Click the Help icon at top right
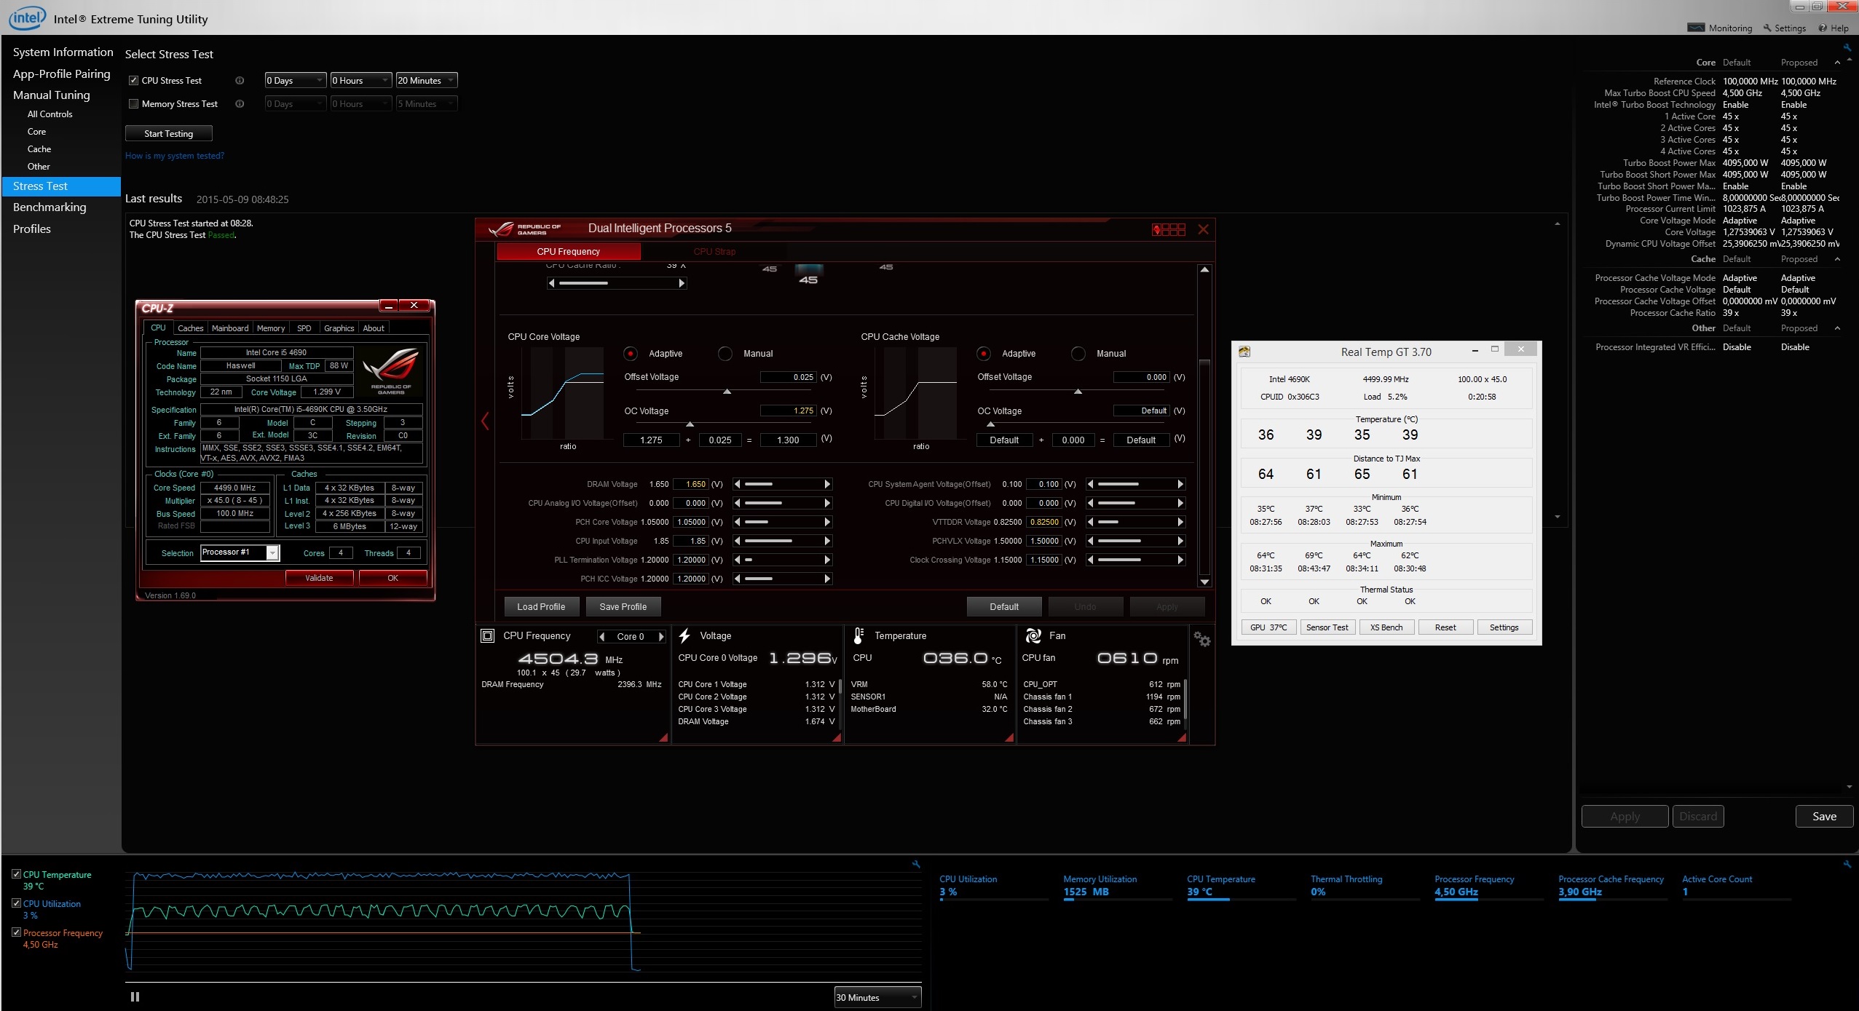1859x1011 pixels. (1822, 28)
